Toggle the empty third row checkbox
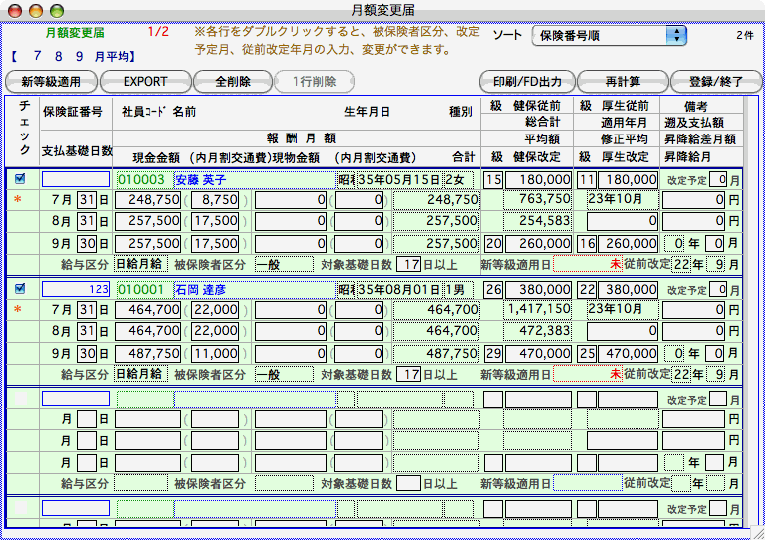This screenshot has width=765, height=540. pos(21,398)
